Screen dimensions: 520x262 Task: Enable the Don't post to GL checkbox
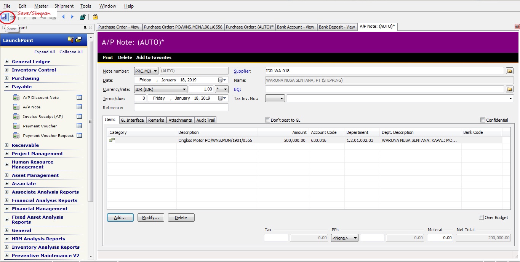[x=267, y=120]
